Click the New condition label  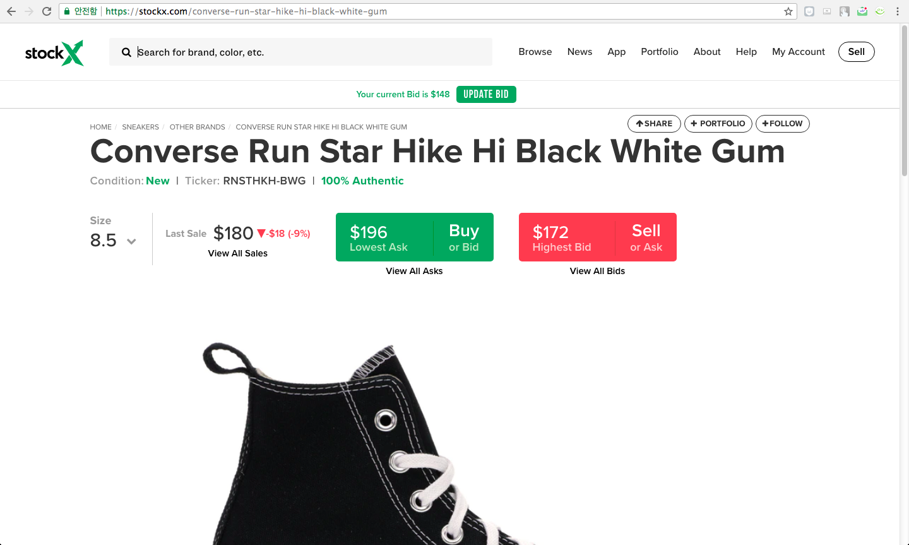click(x=158, y=181)
